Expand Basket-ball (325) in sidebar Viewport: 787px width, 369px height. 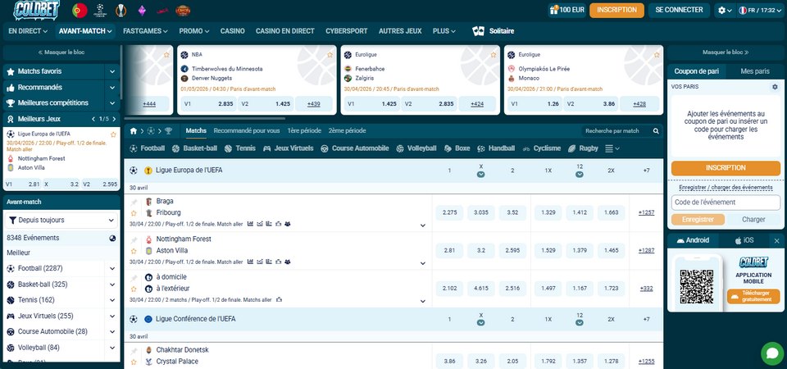point(112,285)
